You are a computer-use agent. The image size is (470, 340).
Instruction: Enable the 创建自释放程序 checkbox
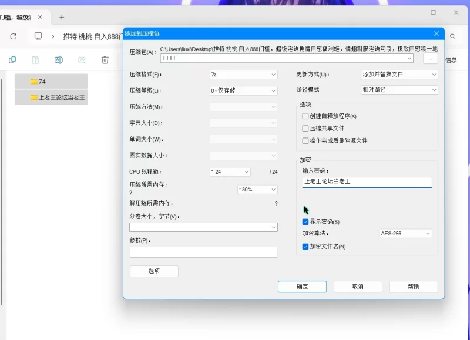coord(305,116)
